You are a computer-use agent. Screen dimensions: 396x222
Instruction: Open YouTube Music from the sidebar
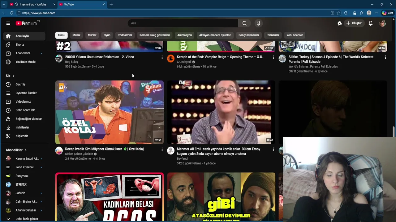24,62
